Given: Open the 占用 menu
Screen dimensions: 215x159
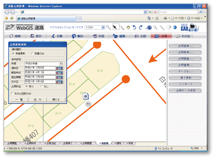Looking at the screenshot, I should [161, 36].
